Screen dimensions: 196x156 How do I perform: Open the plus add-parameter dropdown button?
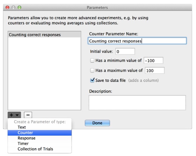(x=14, y=115)
